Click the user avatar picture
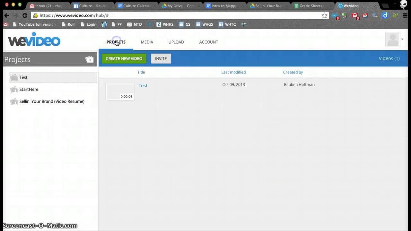411x231 pixels. point(393,40)
